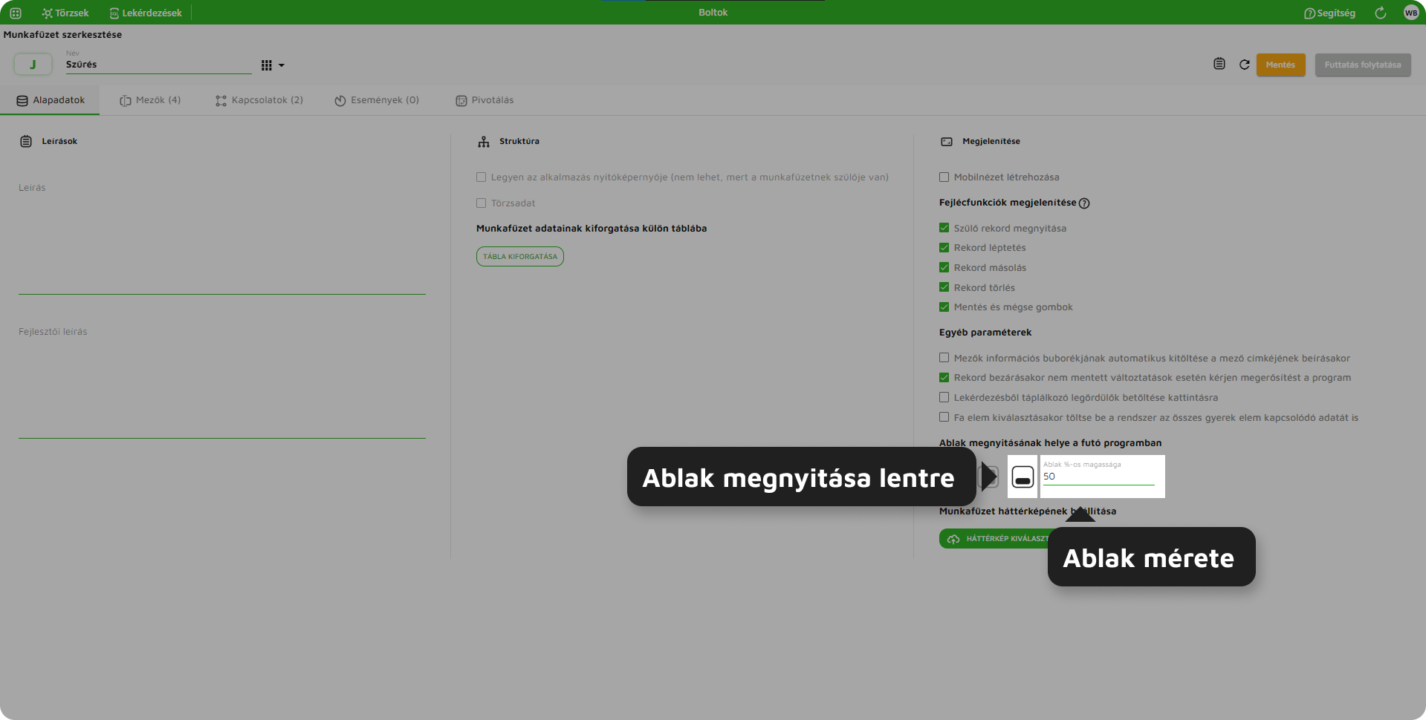This screenshot has width=1426, height=720.
Task: Edit the Név field containing Szűrés
Action: click(x=158, y=65)
